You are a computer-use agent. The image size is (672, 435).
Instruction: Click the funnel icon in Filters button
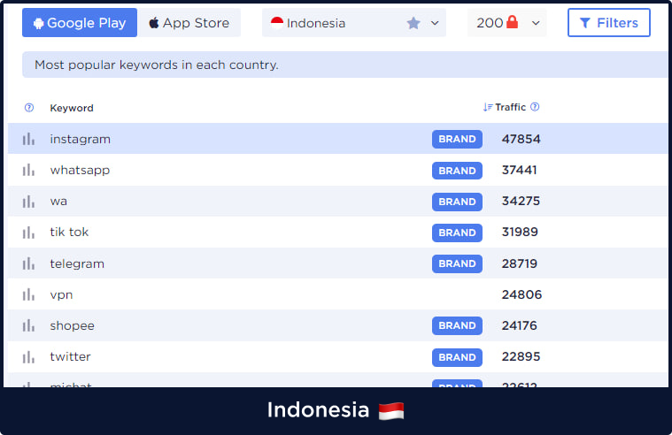585,23
